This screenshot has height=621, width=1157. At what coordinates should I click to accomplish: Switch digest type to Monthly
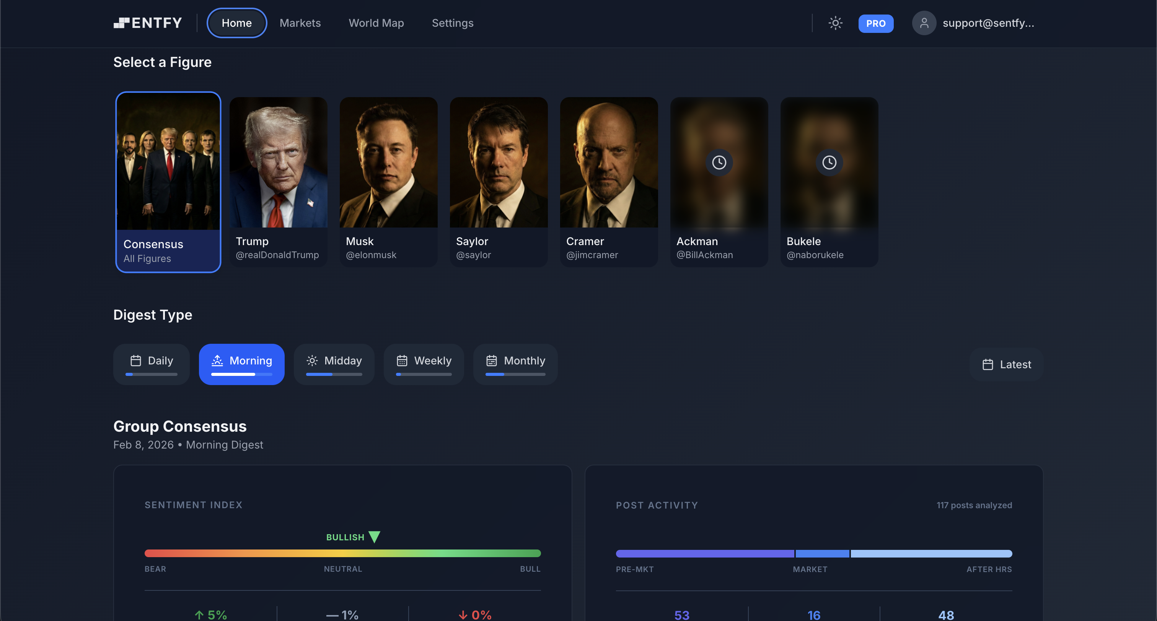[x=516, y=364]
